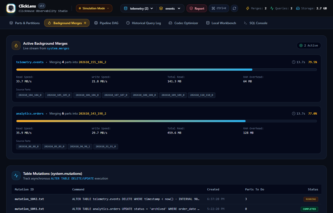Click the Local Workbench database icon
Image resolution: width=333 pixels, height=213 pixels.
pyautogui.click(x=208, y=23)
